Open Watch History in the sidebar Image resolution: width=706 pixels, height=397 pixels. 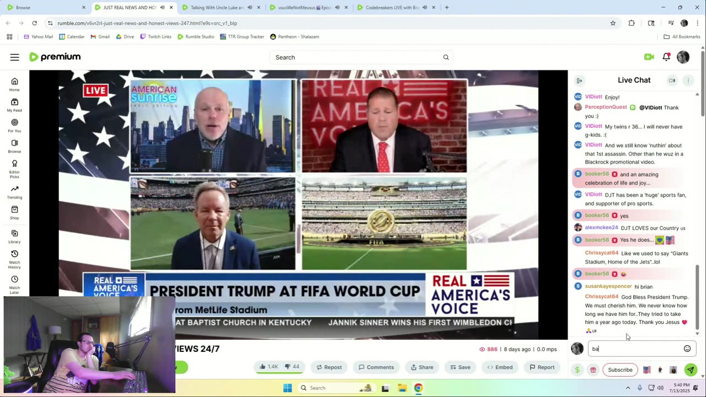[14, 258]
